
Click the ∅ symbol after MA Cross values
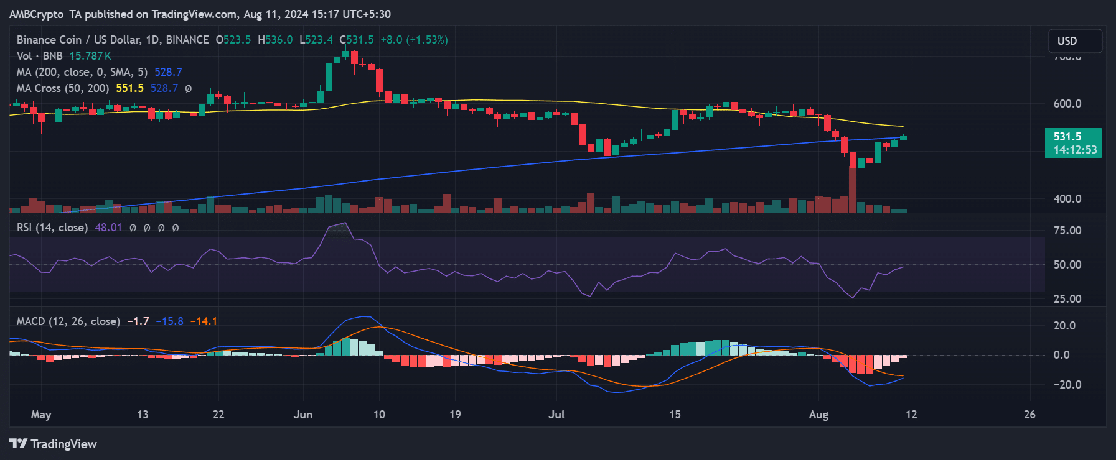click(188, 88)
